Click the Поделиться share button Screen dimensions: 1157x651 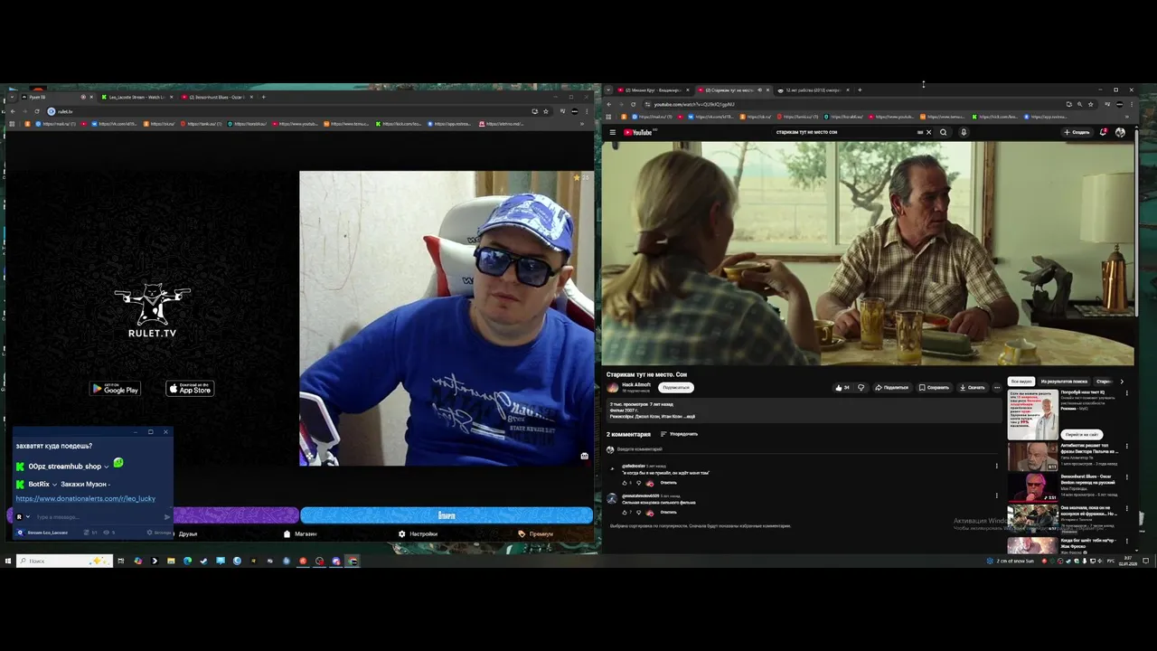click(x=891, y=387)
